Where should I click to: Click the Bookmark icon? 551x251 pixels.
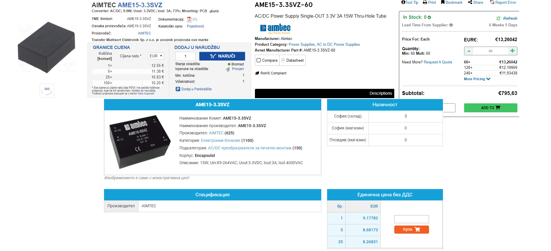point(443,2)
